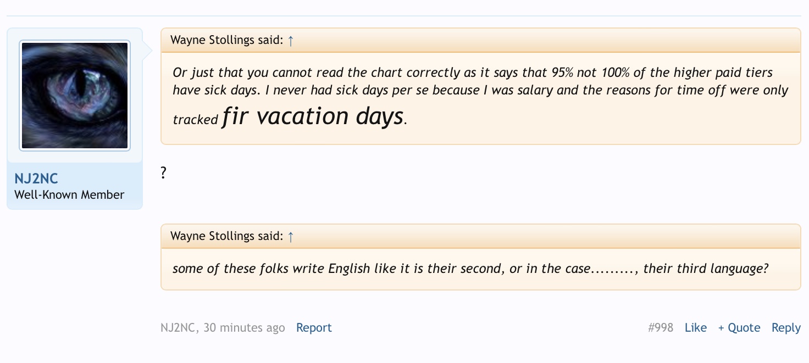Click the "30 minutes ago" timestamp
Viewport: 809px width, 363px height.
tap(244, 328)
